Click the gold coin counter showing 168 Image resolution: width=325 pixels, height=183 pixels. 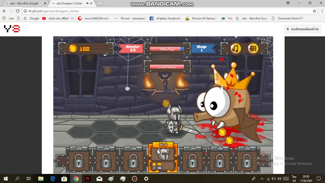[x=86, y=49]
